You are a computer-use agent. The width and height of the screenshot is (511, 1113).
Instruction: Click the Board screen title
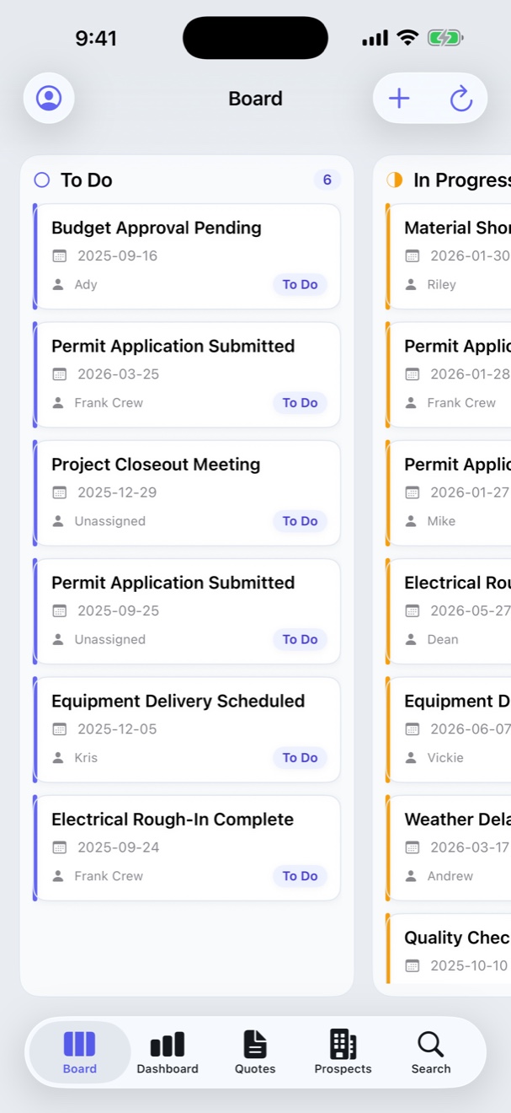[x=255, y=99]
